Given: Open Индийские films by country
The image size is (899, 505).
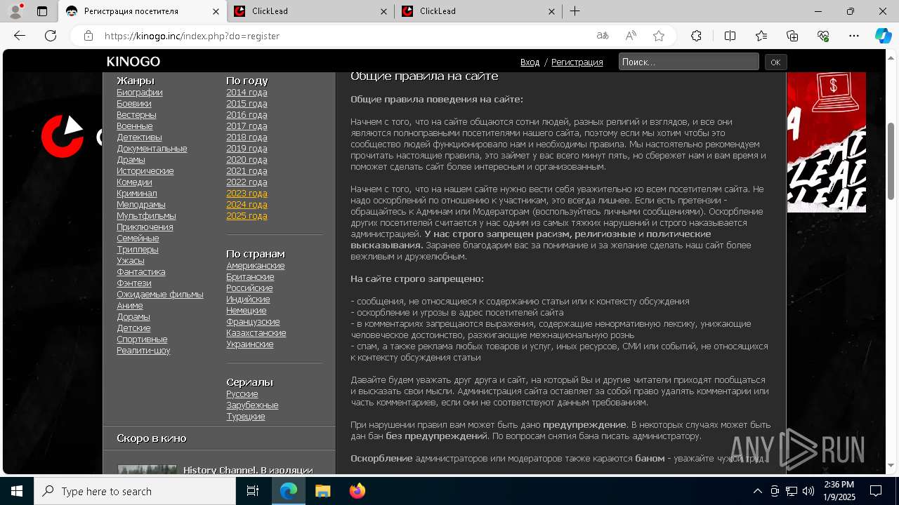Looking at the screenshot, I should tap(248, 299).
